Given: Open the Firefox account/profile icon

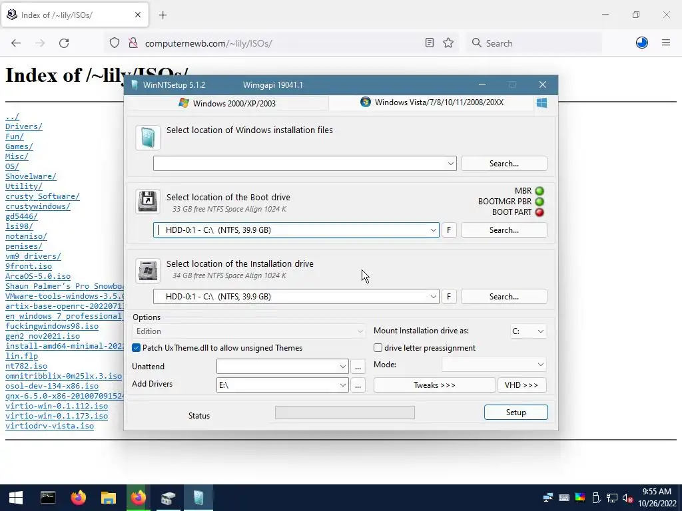Looking at the screenshot, I should pos(642,43).
